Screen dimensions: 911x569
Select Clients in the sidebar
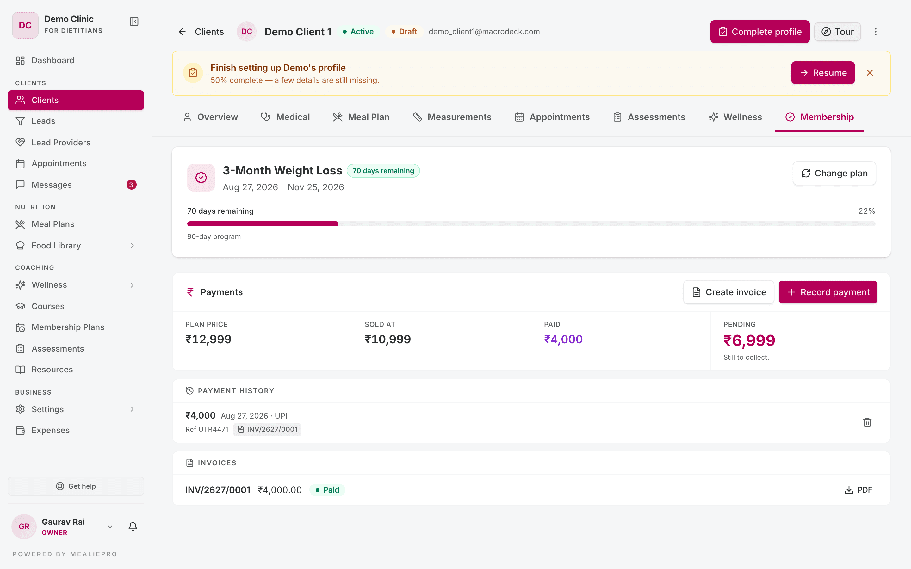76,100
